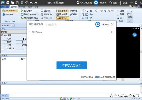Click the New file icon in title bar
Screen dimensions: 142x100
8,3
